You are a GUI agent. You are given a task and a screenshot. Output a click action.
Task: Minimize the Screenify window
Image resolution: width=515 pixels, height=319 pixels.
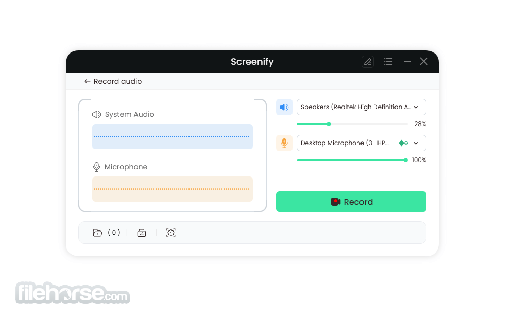tap(407, 61)
